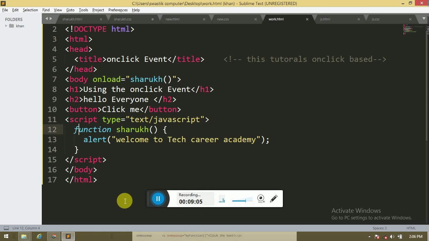Click unsaved dot on sharukh.css tab
Image resolution: width=429 pixels, height=241 pixels.
[x=152, y=19]
